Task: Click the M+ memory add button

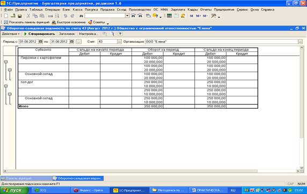Action: (x=198, y=16)
